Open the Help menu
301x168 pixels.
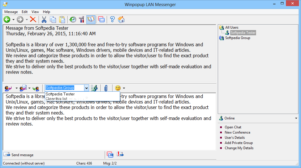tap(46, 12)
